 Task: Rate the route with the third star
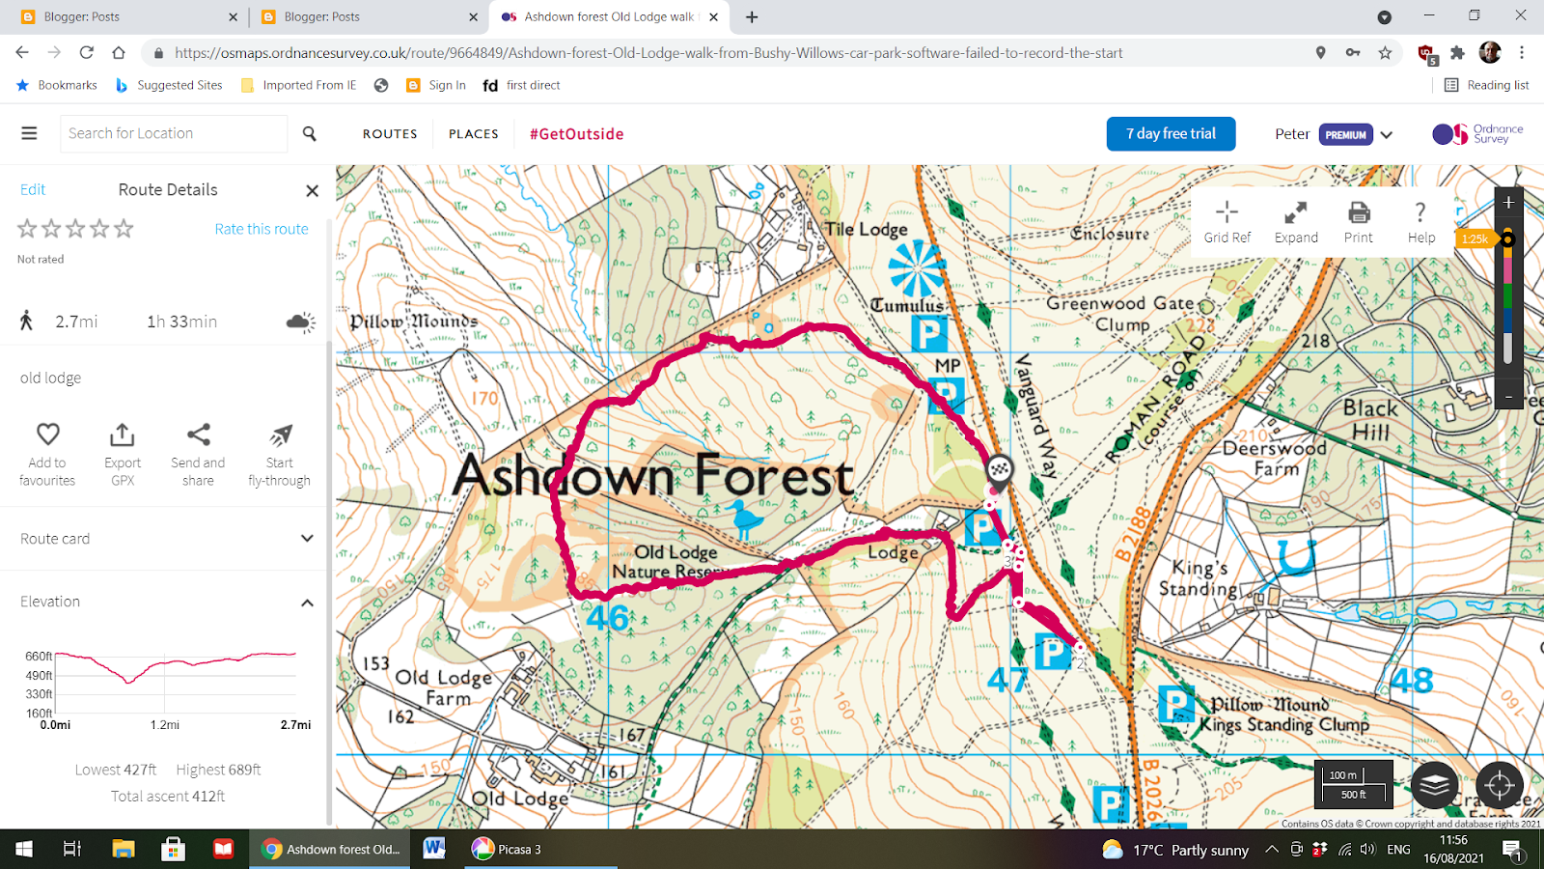(x=75, y=229)
